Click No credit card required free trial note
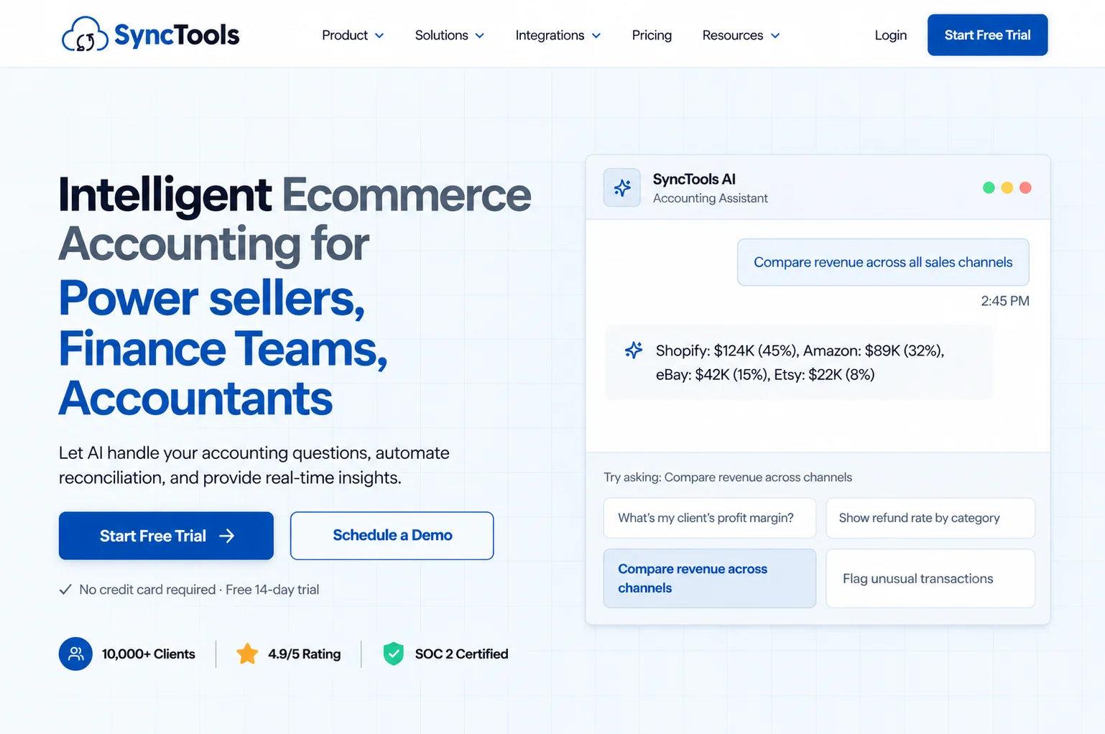Image resolution: width=1105 pixels, height=734 pixels. coord(199,590)
